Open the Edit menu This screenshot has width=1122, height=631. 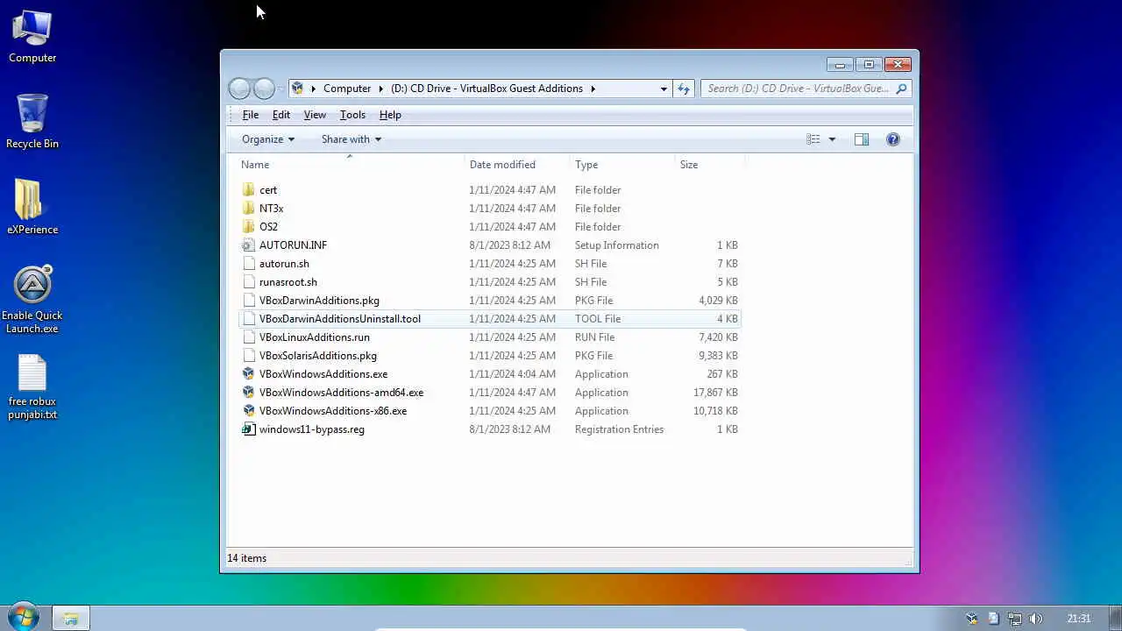(x=281, y=115)
